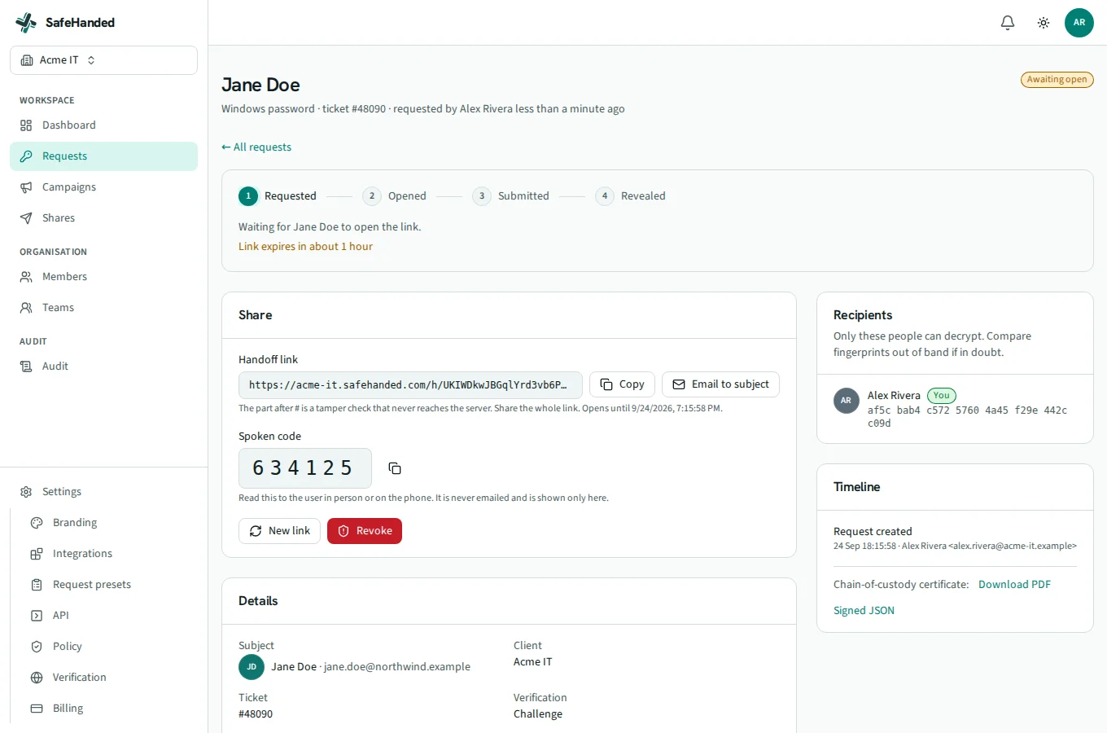Click the API terminal icon
Viewport: 1107px width, 733px height.
[37, 616]
